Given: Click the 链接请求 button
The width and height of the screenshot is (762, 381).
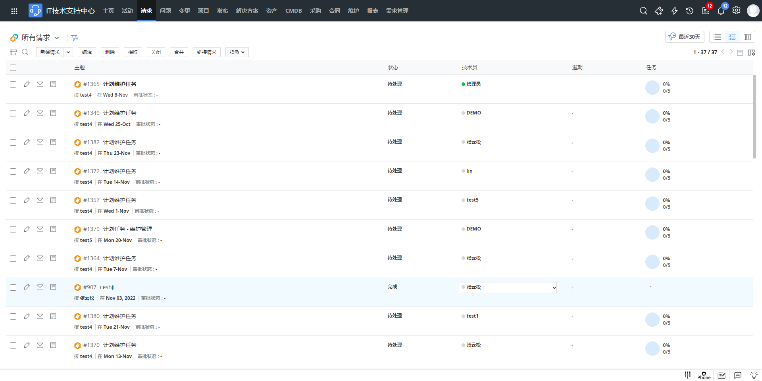Looking at the screenshot, I should [x=207, y=52].
